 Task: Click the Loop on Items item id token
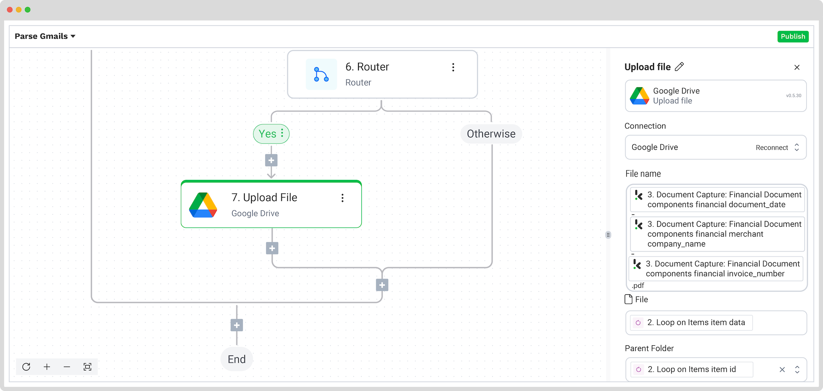[692, 370]
